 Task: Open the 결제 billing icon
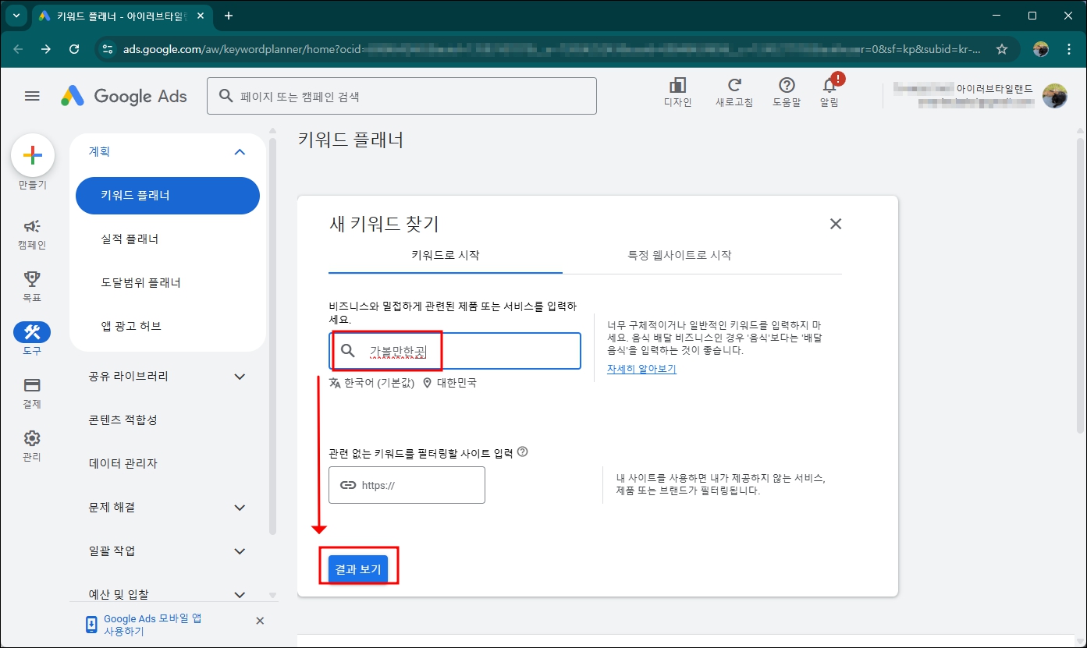tap(32, 386)
